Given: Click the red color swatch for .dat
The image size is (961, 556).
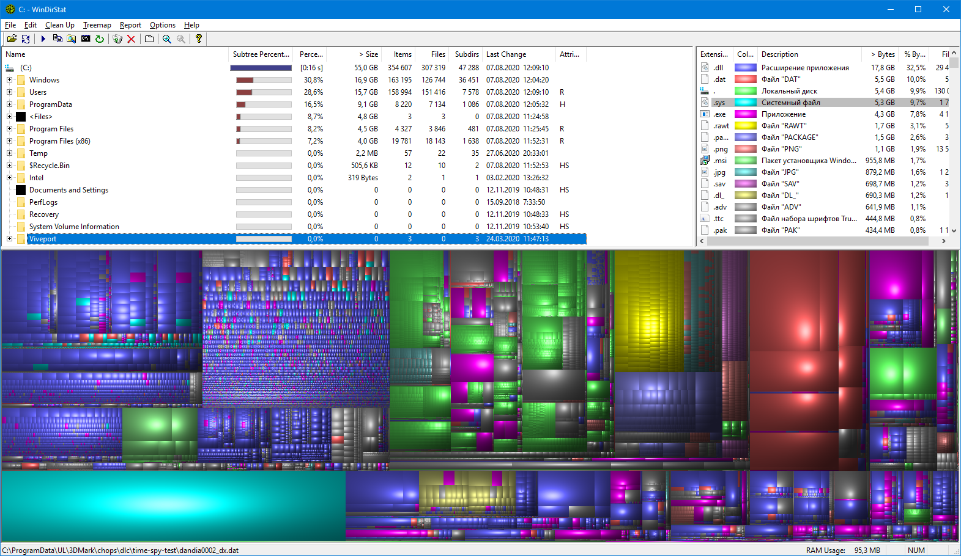Looking at the screenshot, I should pyautogui.click(x=746, y=79).
